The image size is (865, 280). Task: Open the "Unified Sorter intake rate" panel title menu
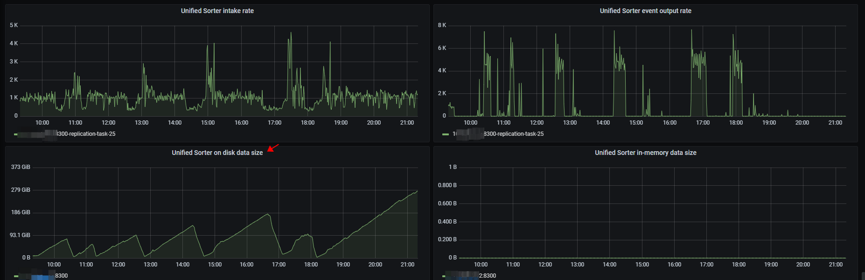pyautogui.click(x=217, y=11)
